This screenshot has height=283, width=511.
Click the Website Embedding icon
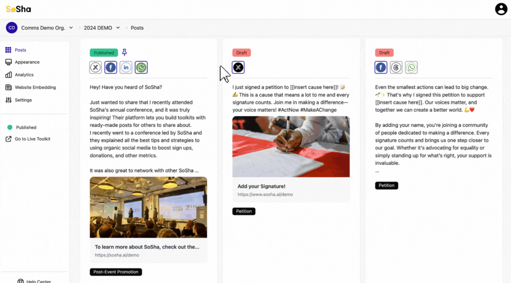(9, 87)
